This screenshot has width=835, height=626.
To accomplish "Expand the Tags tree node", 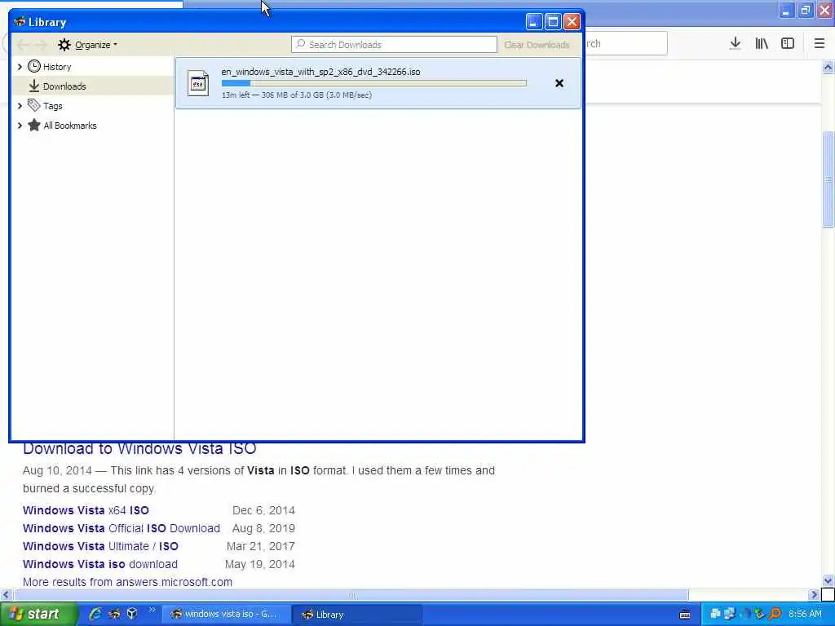I will click(20, 106).
